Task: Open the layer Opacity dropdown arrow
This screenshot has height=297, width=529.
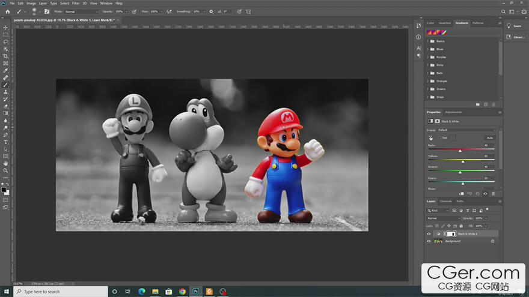Action: (486, 218)
